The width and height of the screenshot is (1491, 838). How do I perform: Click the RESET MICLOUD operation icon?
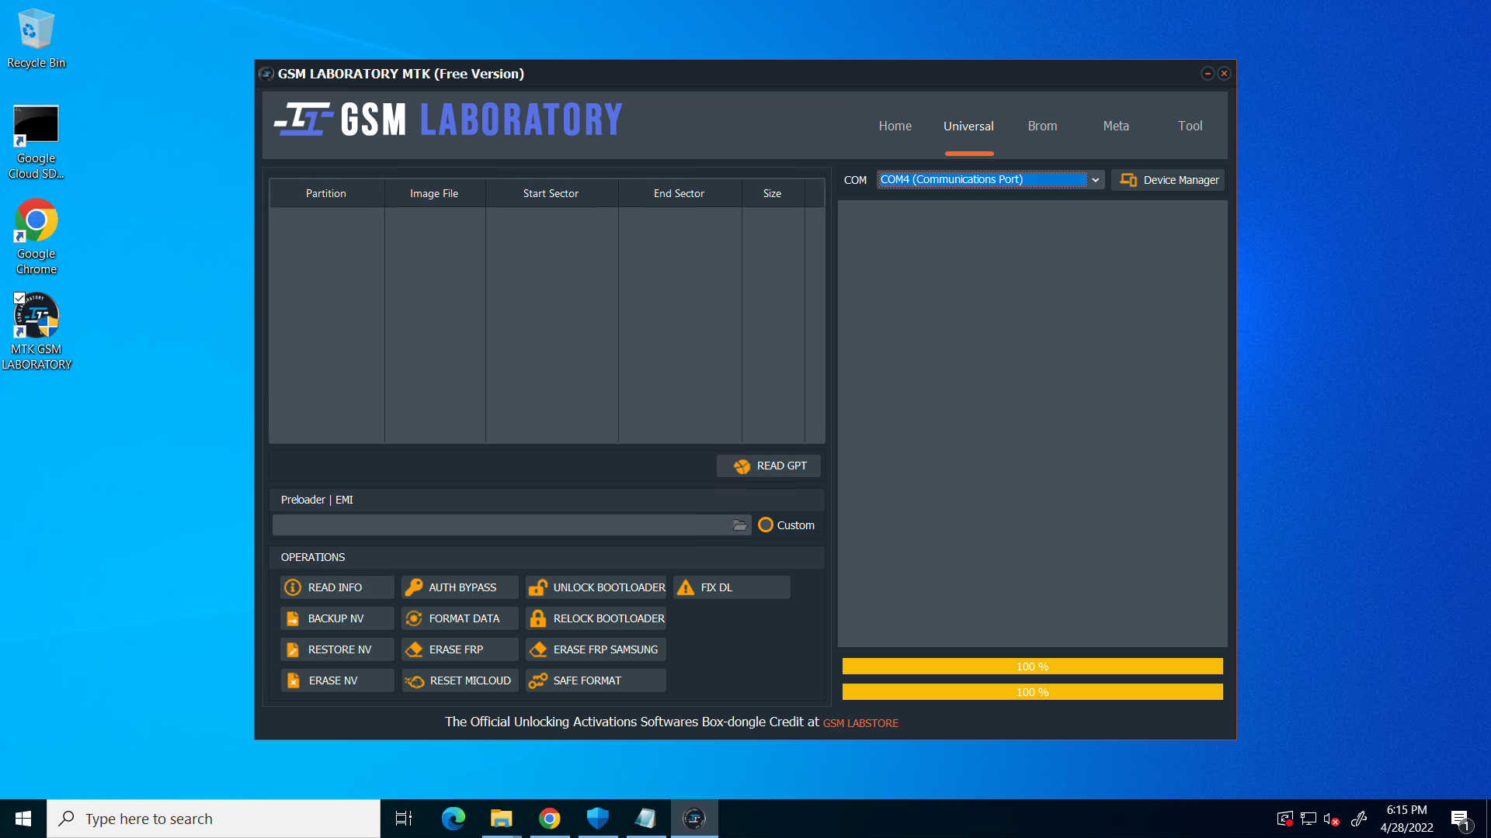[415, 680]
